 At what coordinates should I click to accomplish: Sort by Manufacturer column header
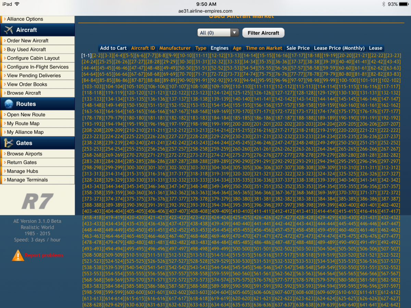pos(175,48)
